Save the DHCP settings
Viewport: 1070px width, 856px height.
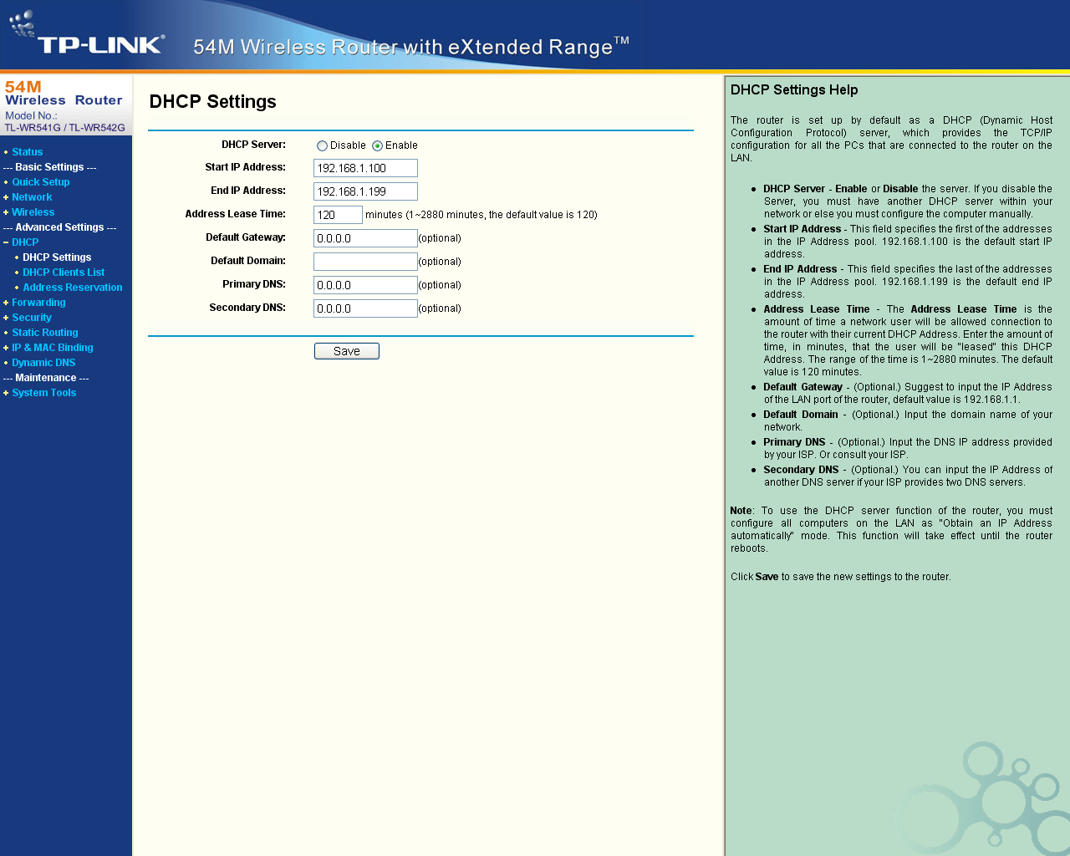point(347,351)
